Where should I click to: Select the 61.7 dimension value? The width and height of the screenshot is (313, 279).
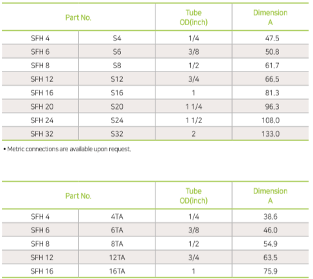[x=272, y=65]
